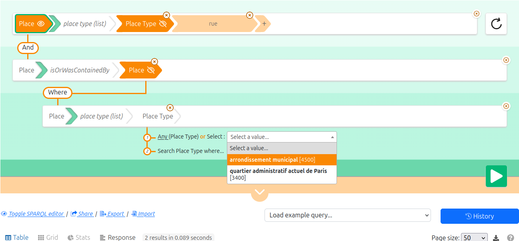Add another value with plus arrow
Viewport: 519px width, 241px height.
264,24
